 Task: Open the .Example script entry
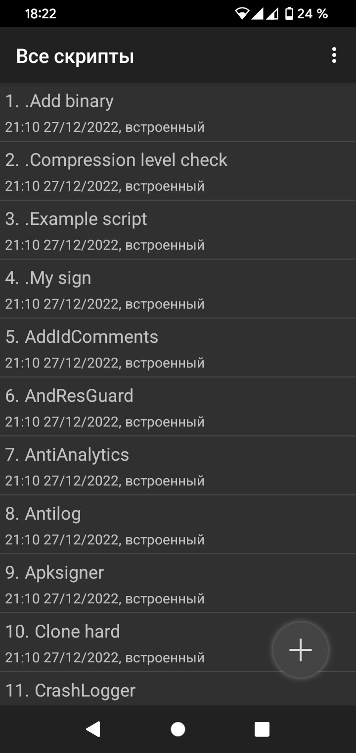(178, 230)
